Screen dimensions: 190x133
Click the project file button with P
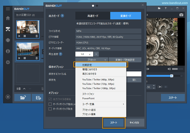pyautogui.click(x=38, y=98)
